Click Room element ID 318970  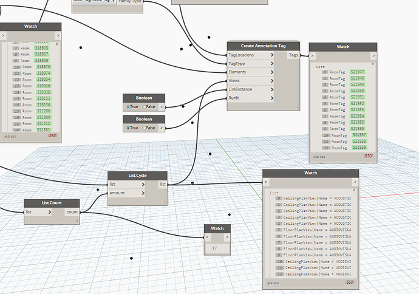44,67
